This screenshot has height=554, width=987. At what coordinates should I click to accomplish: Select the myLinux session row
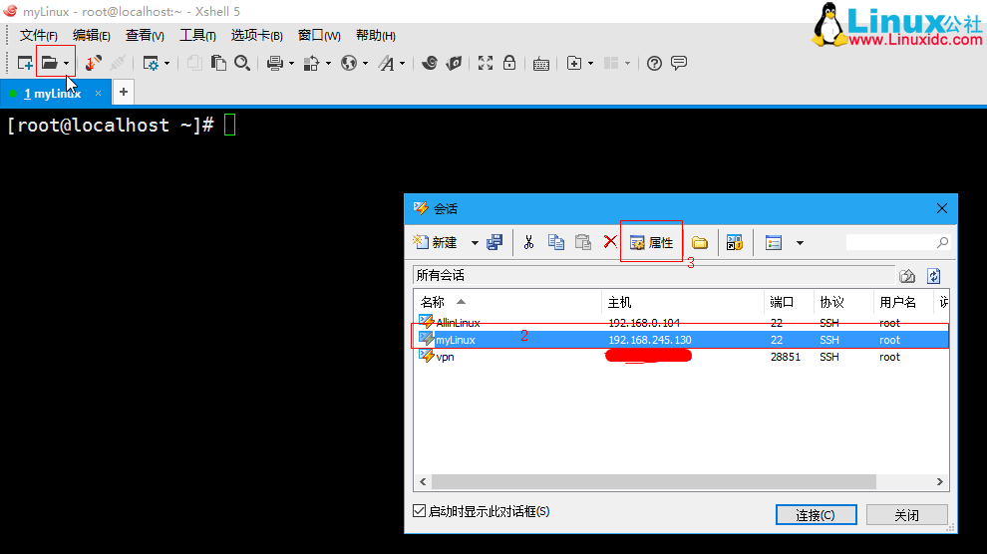tap(681, 340)
